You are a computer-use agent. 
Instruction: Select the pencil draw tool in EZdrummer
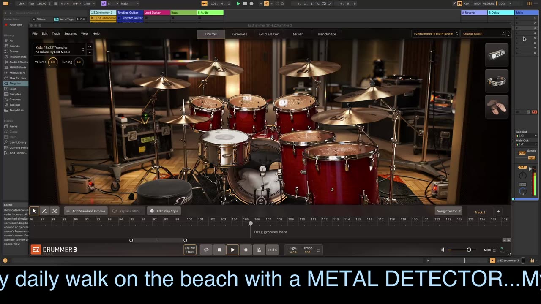44,211
